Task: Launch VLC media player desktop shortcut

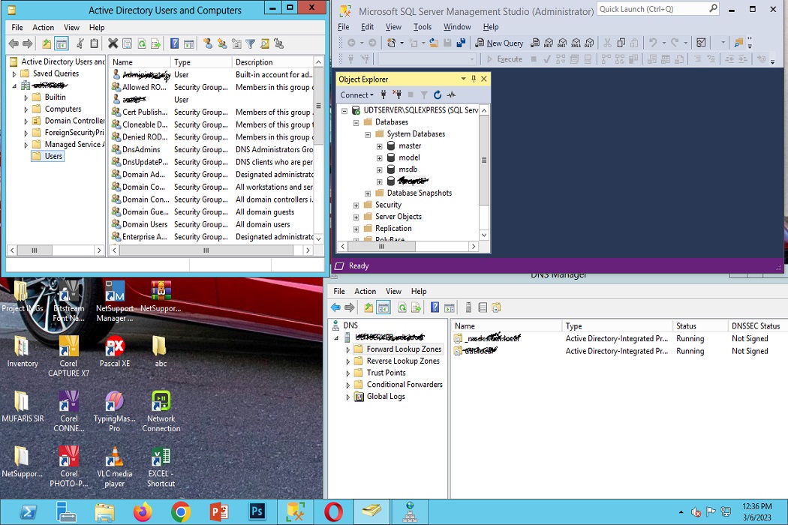Action: click(114, 459)
